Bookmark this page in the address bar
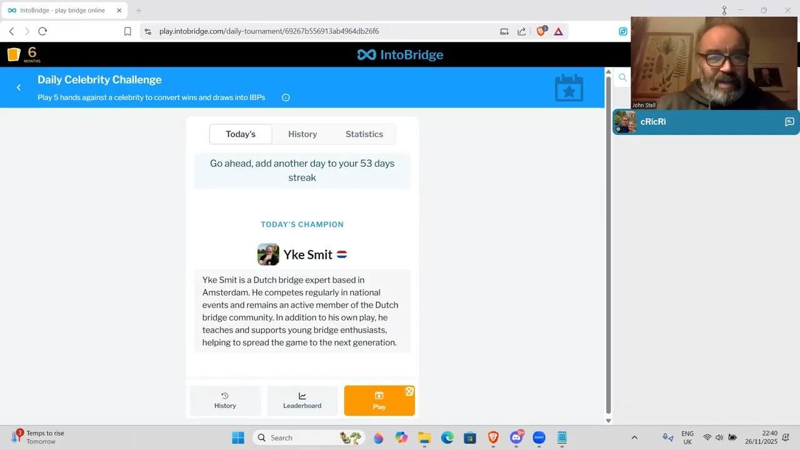800x450 pixels. (127, 31)
